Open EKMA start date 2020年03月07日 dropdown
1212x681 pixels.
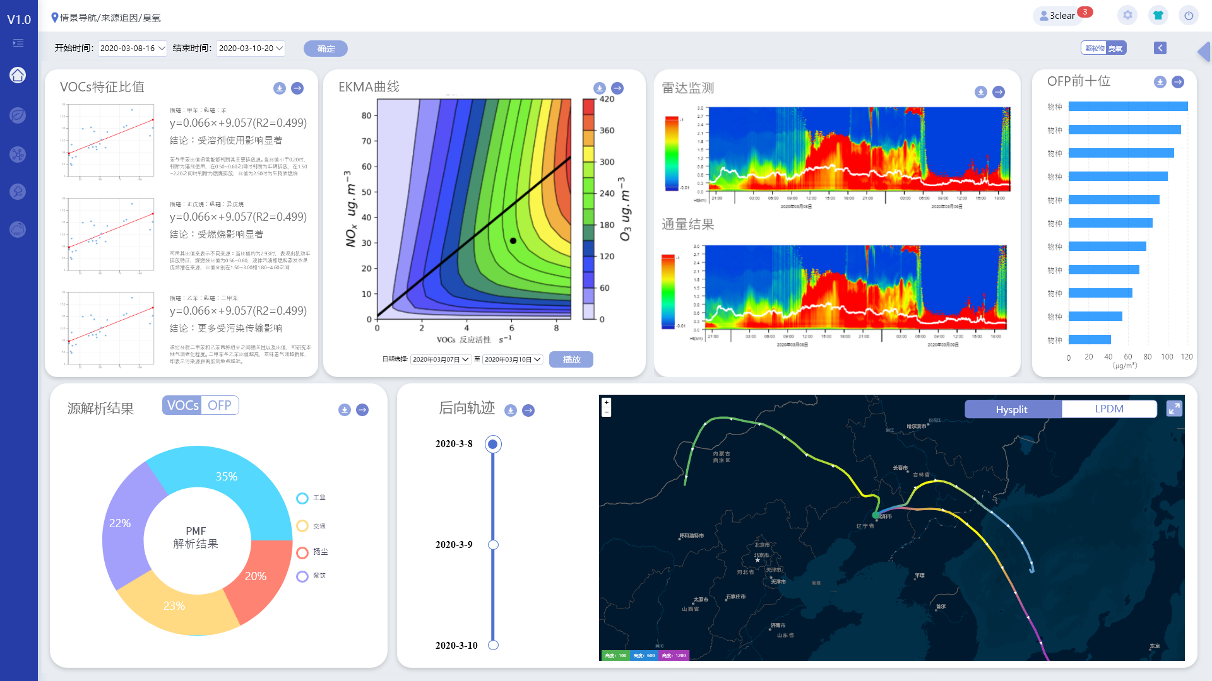(441, 359)
